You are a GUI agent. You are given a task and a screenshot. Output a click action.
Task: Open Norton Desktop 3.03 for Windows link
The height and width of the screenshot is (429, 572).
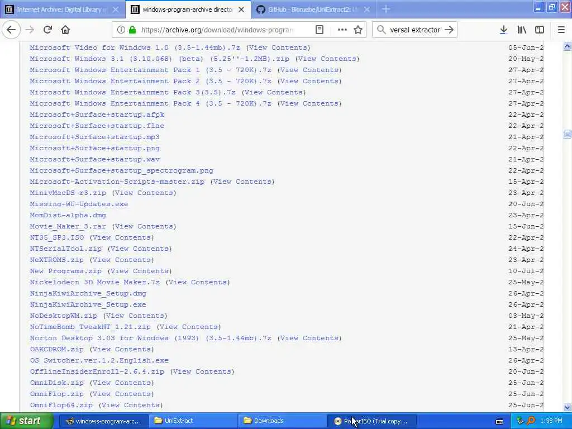click(x=151, y=338)
